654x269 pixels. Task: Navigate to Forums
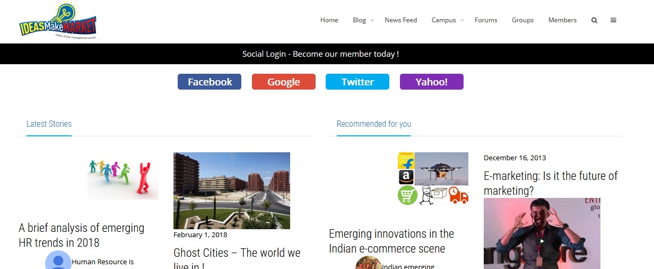pos(486,20)
